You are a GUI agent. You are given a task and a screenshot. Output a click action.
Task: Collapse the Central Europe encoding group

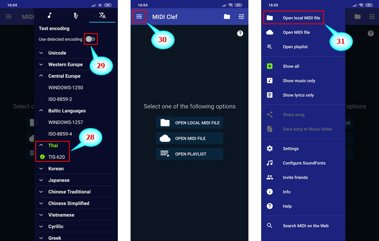[76, 76]
